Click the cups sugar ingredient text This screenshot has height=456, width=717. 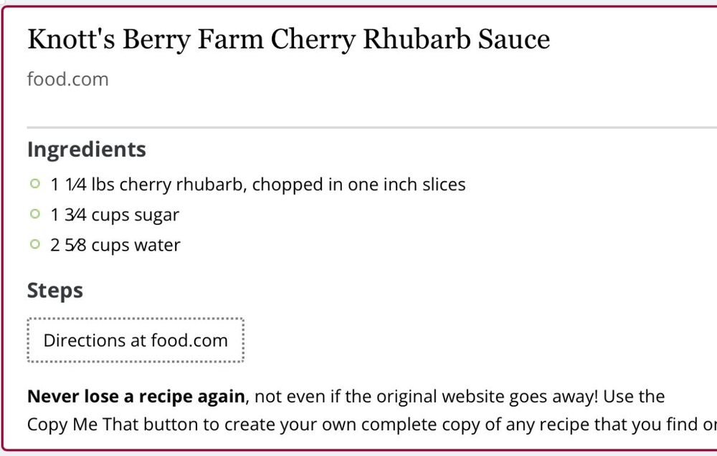click(135, 215)
